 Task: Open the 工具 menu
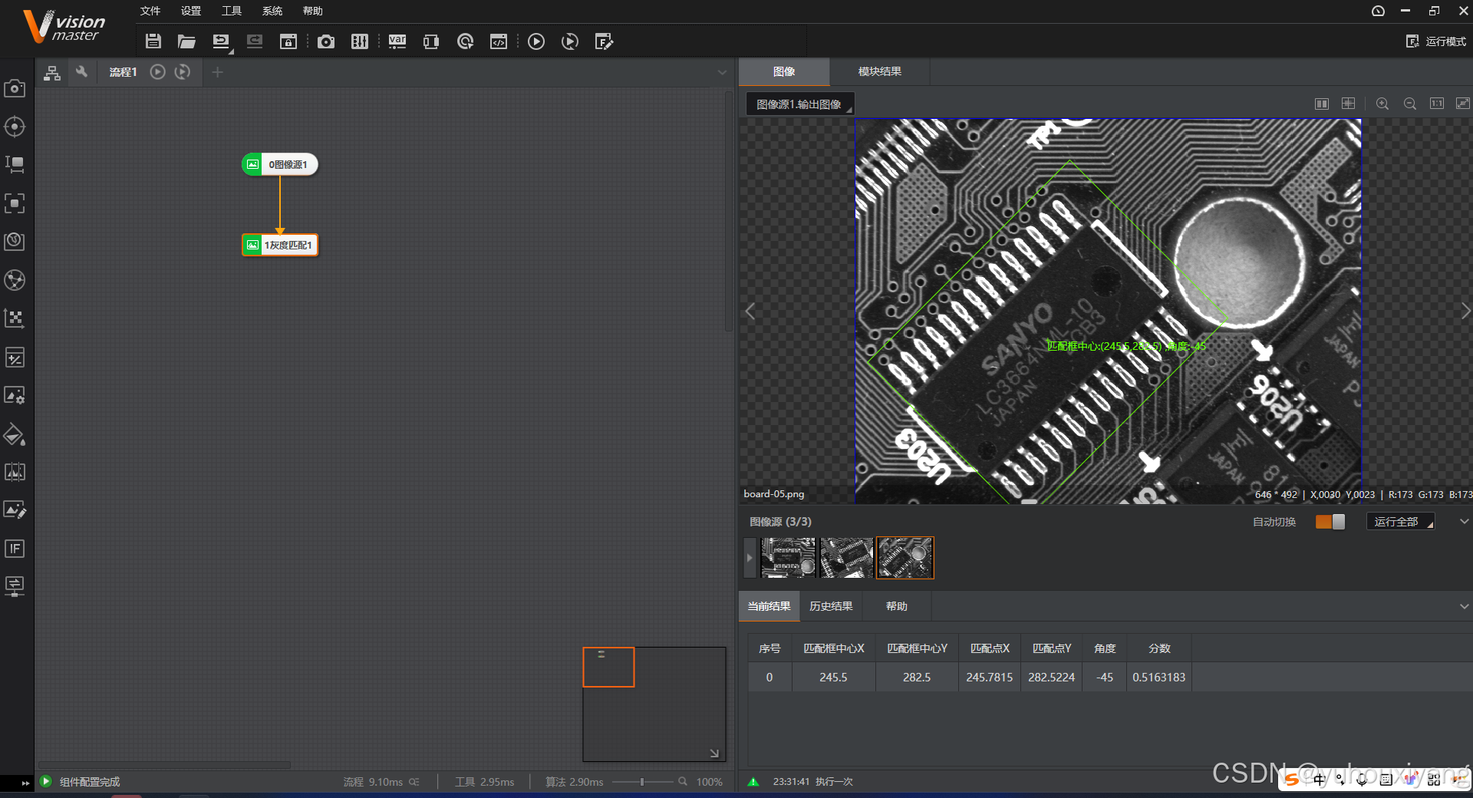click(232, 11)
